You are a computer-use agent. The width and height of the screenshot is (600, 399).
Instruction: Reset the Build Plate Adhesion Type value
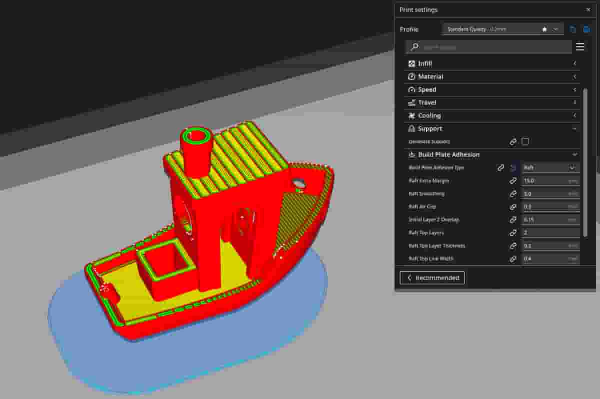(x=513, y=168)
